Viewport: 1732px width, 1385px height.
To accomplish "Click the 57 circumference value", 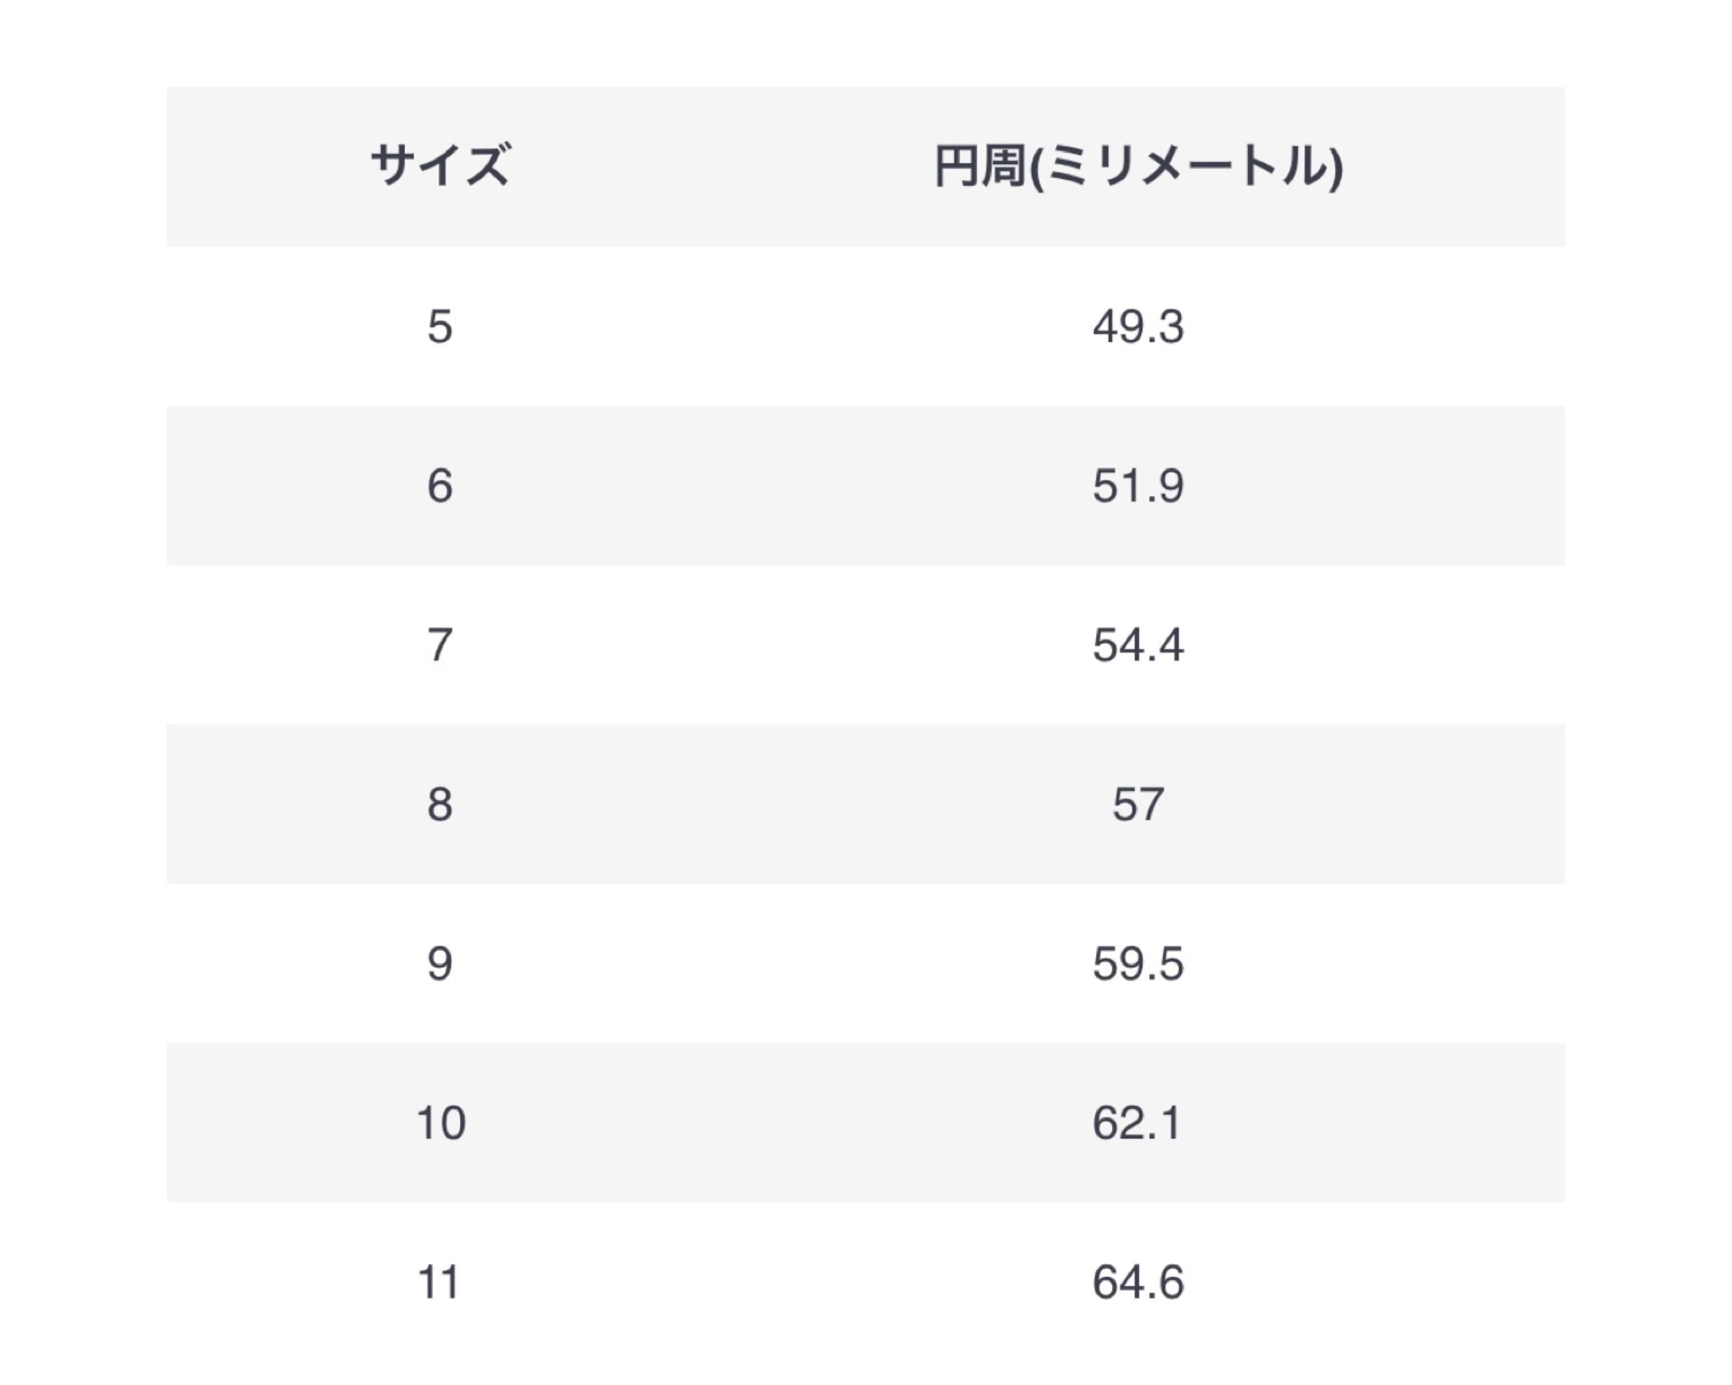I will coord(1137,804).
